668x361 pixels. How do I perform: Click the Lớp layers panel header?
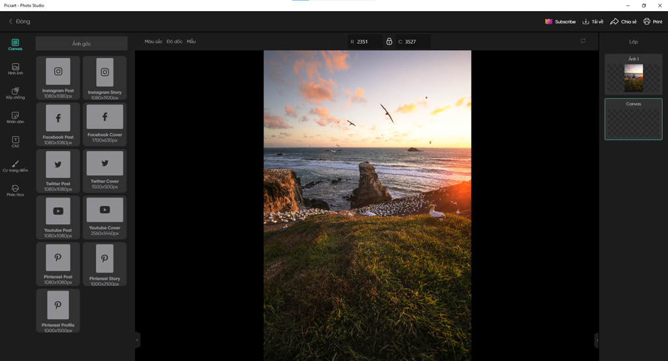(633, 42)
